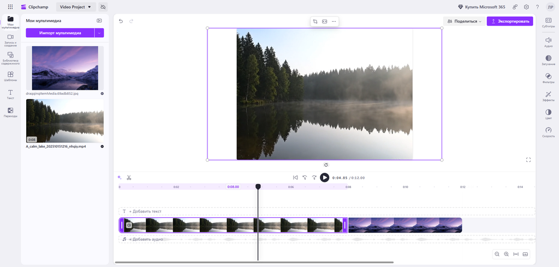Open the people sharing icon in header
The height and width of the screenshot is (267, 559).
tap(515, 7)
